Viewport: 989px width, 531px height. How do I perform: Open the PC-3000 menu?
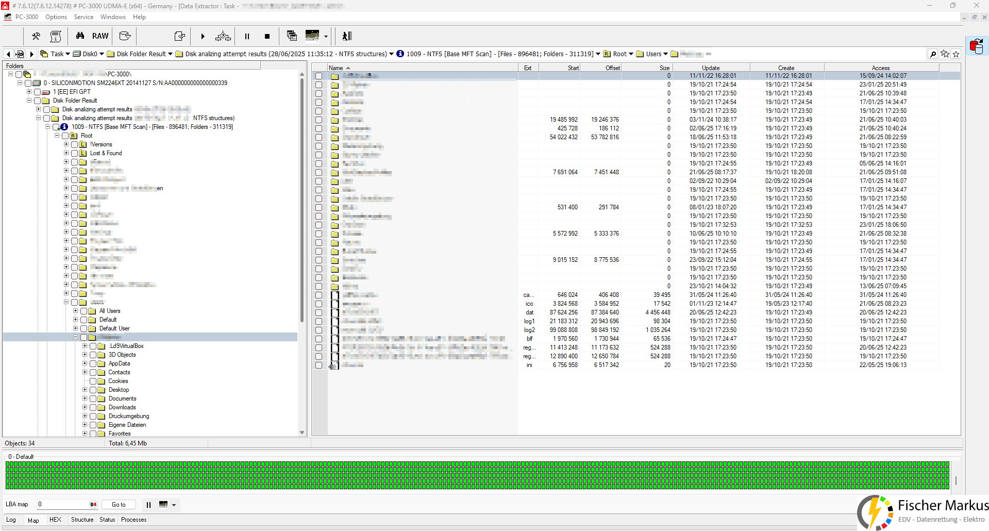coord(27,17)
